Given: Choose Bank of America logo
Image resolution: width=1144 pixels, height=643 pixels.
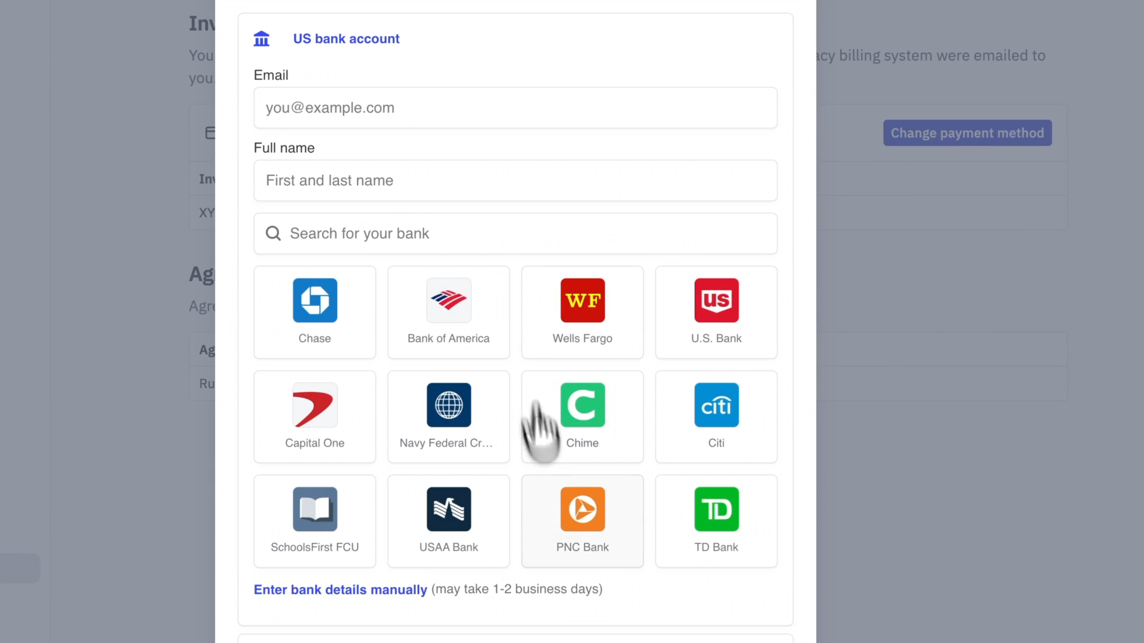Looking at the screenshot, I should pos(449,300).
